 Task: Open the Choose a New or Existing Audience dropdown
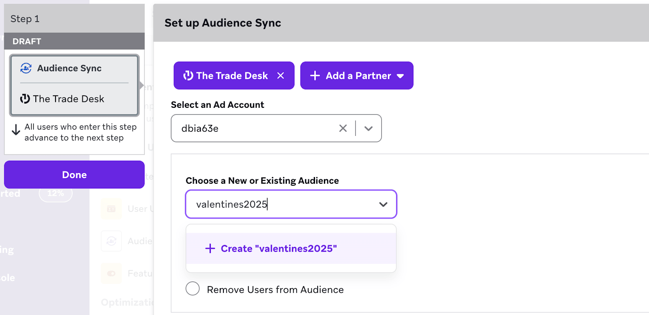tap(383, 204)
